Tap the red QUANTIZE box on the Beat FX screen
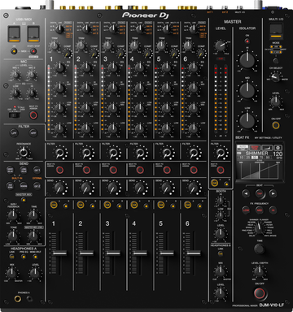This screenshot has height=312, width=293. click(x=255, y=148)
